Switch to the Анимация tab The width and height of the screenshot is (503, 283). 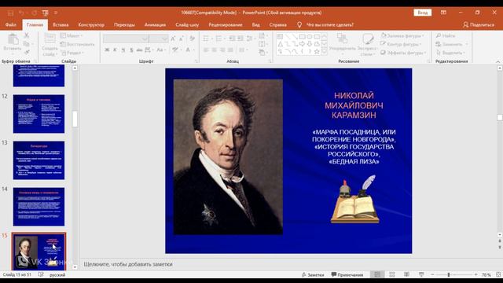coord(156,24)
